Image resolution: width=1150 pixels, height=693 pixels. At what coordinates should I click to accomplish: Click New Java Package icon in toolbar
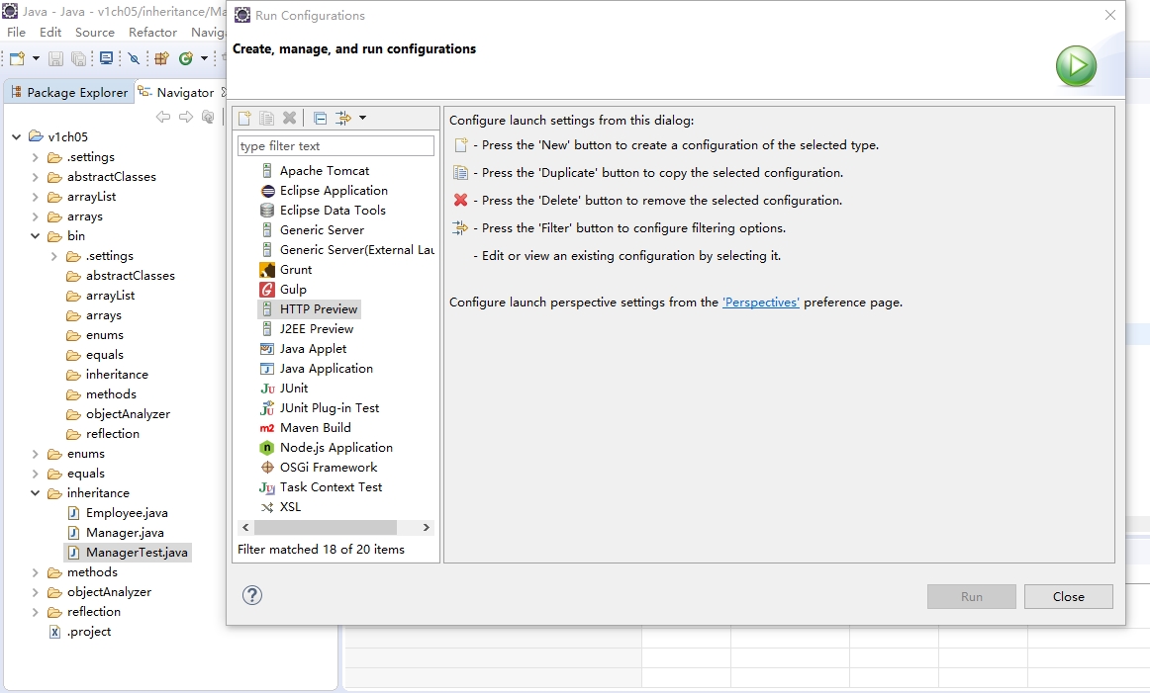pyautogui.click(x=161, y=58)
